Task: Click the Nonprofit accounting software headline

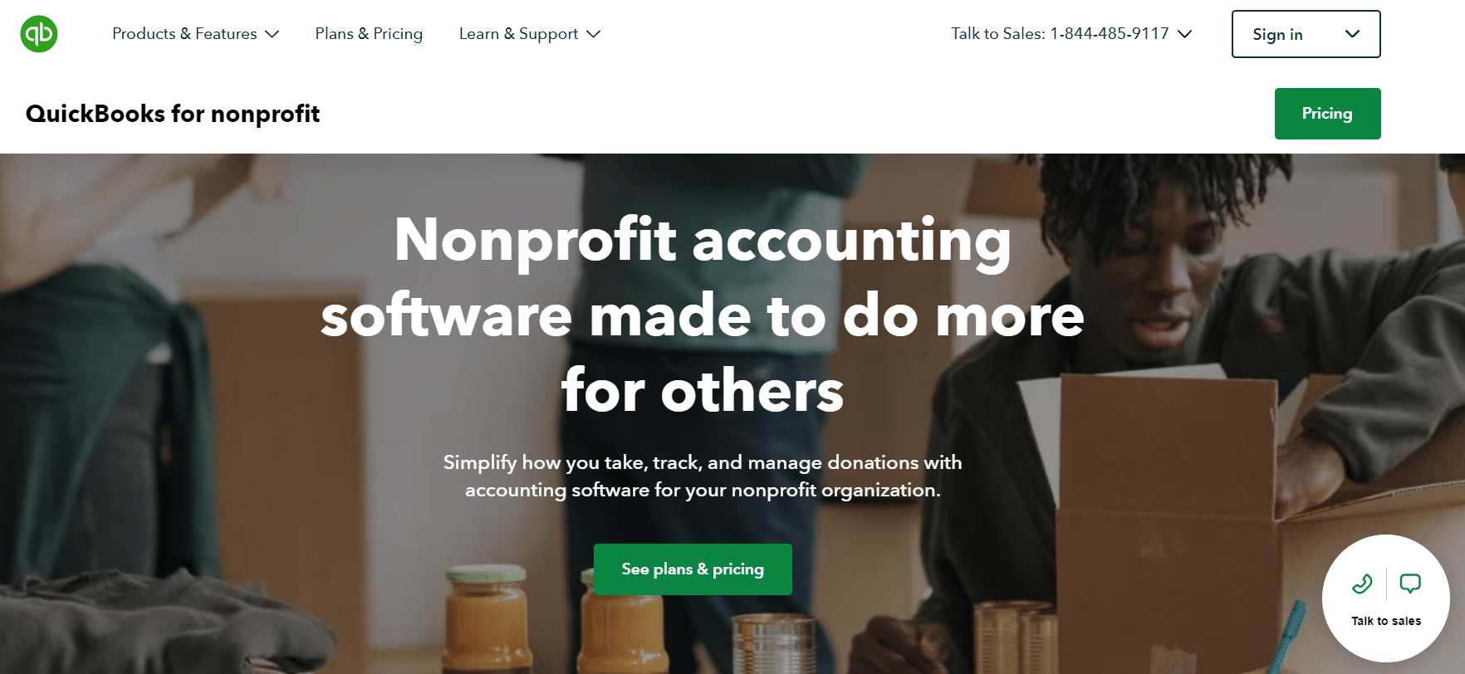Action: pyautogui.click(x=703, y=314)
